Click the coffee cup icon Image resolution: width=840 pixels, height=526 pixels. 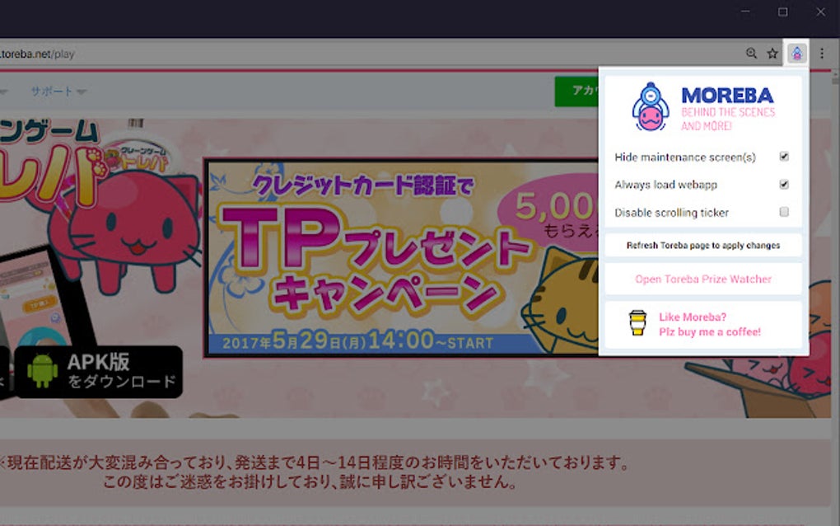pos(637,323)
